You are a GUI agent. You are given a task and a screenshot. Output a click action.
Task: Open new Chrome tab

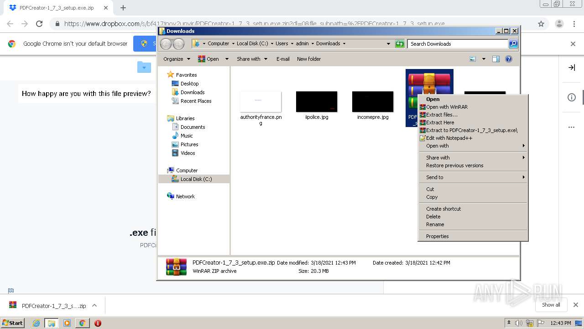123,8
